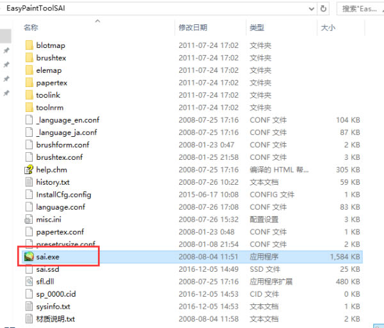Viewport: 384px width, 328px height.
Task: Click the SSD 文件 type cell
Action: pyautogui.click(x=265, y=269)
